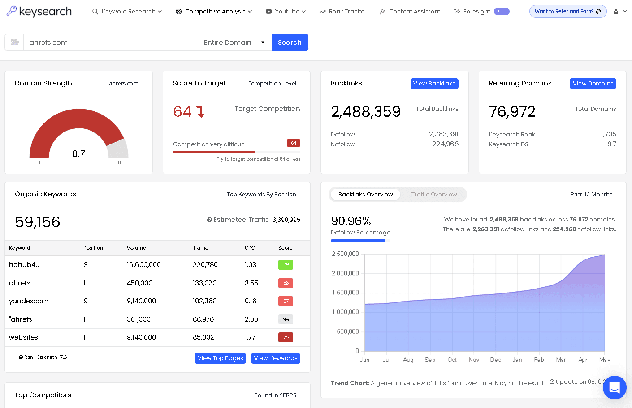632x408 pixels.
Task: Click the NA score badge
Action: (286, 319)
